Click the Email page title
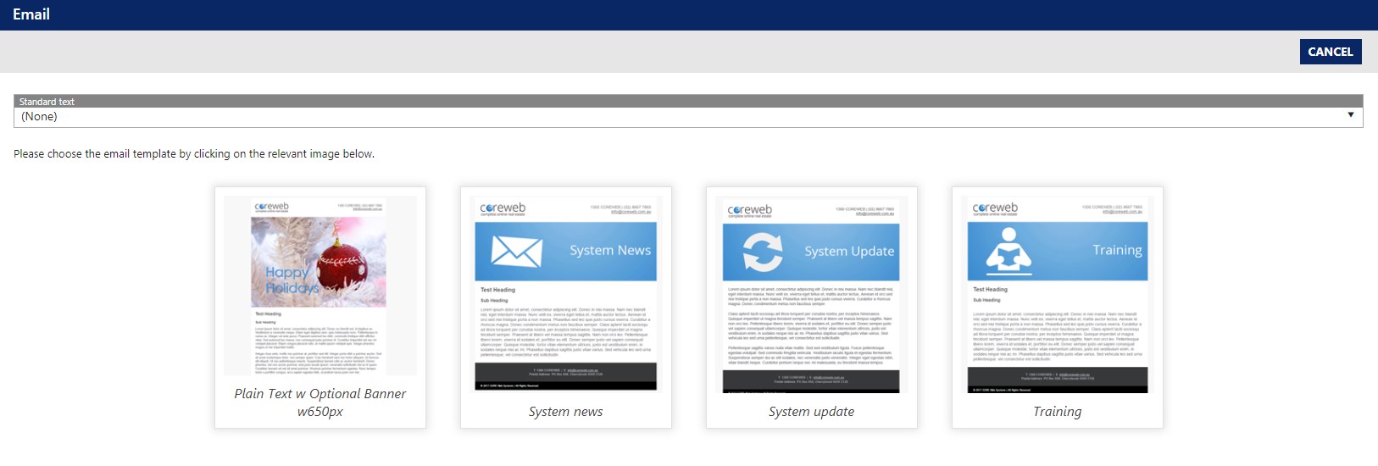 click(31, 14)
